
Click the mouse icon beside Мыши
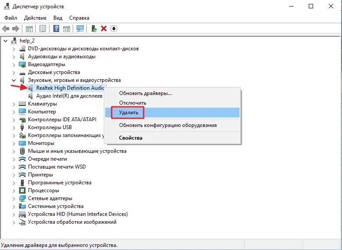22,151
